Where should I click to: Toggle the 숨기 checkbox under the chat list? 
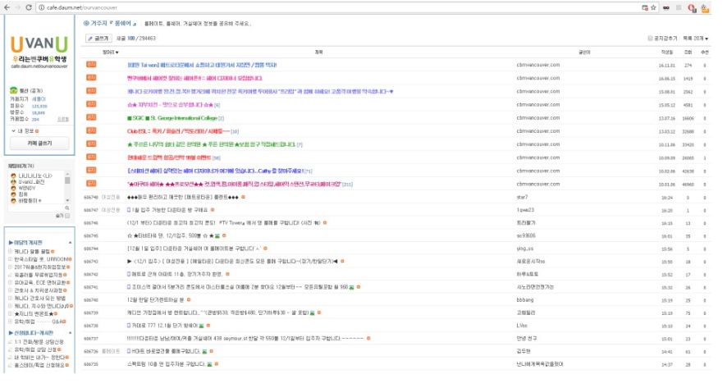(x=69, y=214)
